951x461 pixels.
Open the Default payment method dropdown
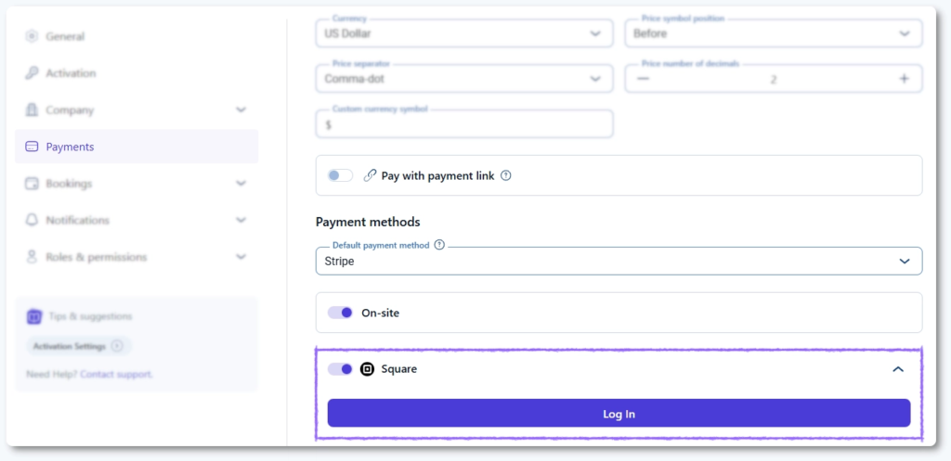point(619,262)
